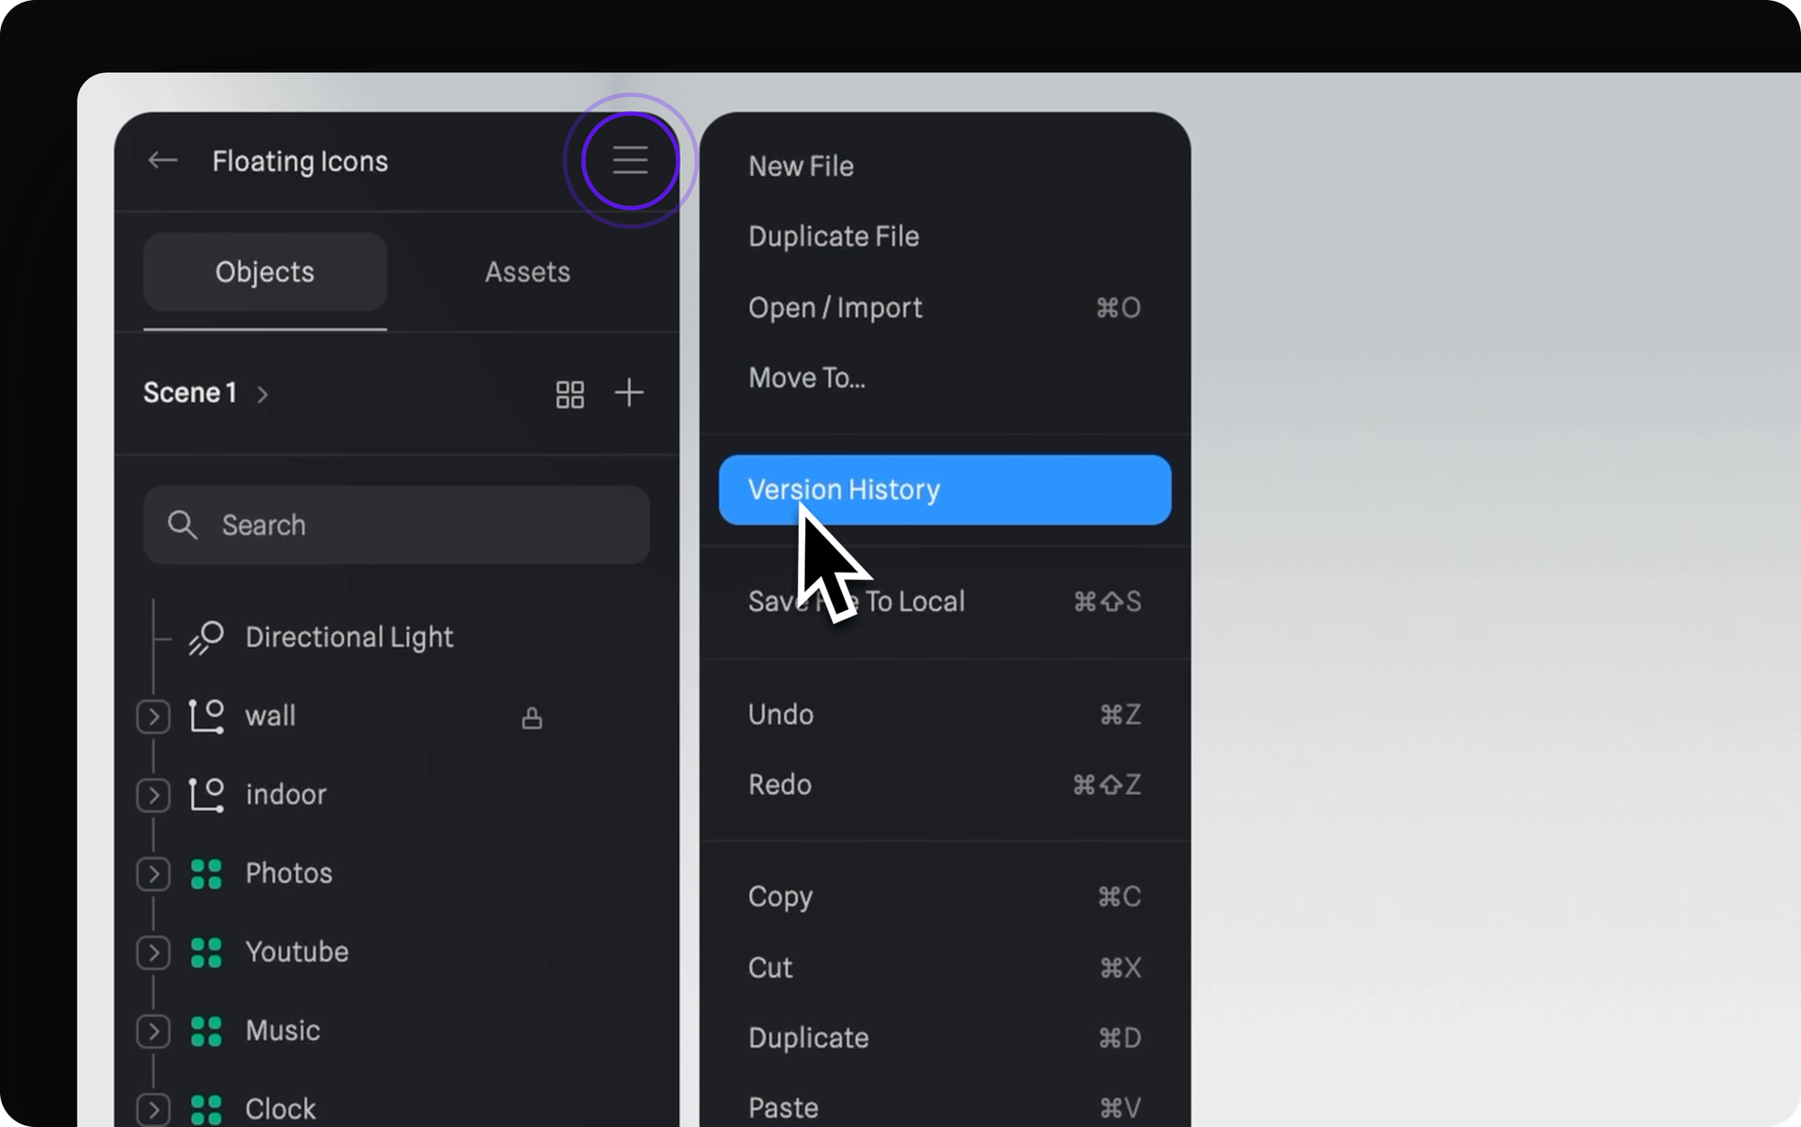Expand the wall layer group
Screen dimensions: 1801x1127
click(x=153, y=717)
